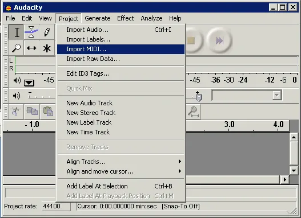Click the Skip to End button
301x218 pixels.
219,40
